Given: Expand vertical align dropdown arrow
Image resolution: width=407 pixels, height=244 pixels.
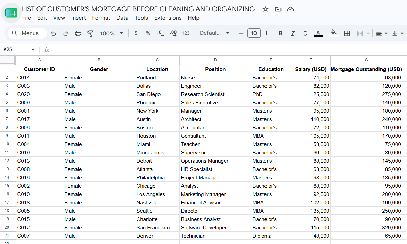Looking at the screenshot, I should (402, 33).
